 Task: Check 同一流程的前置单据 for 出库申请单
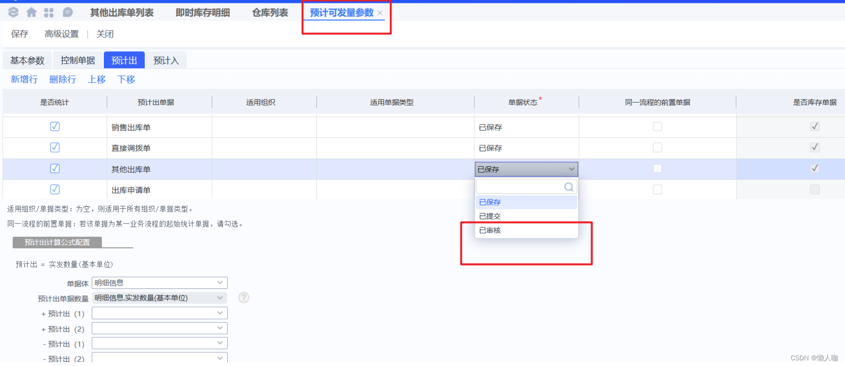[x=657, y=189]
